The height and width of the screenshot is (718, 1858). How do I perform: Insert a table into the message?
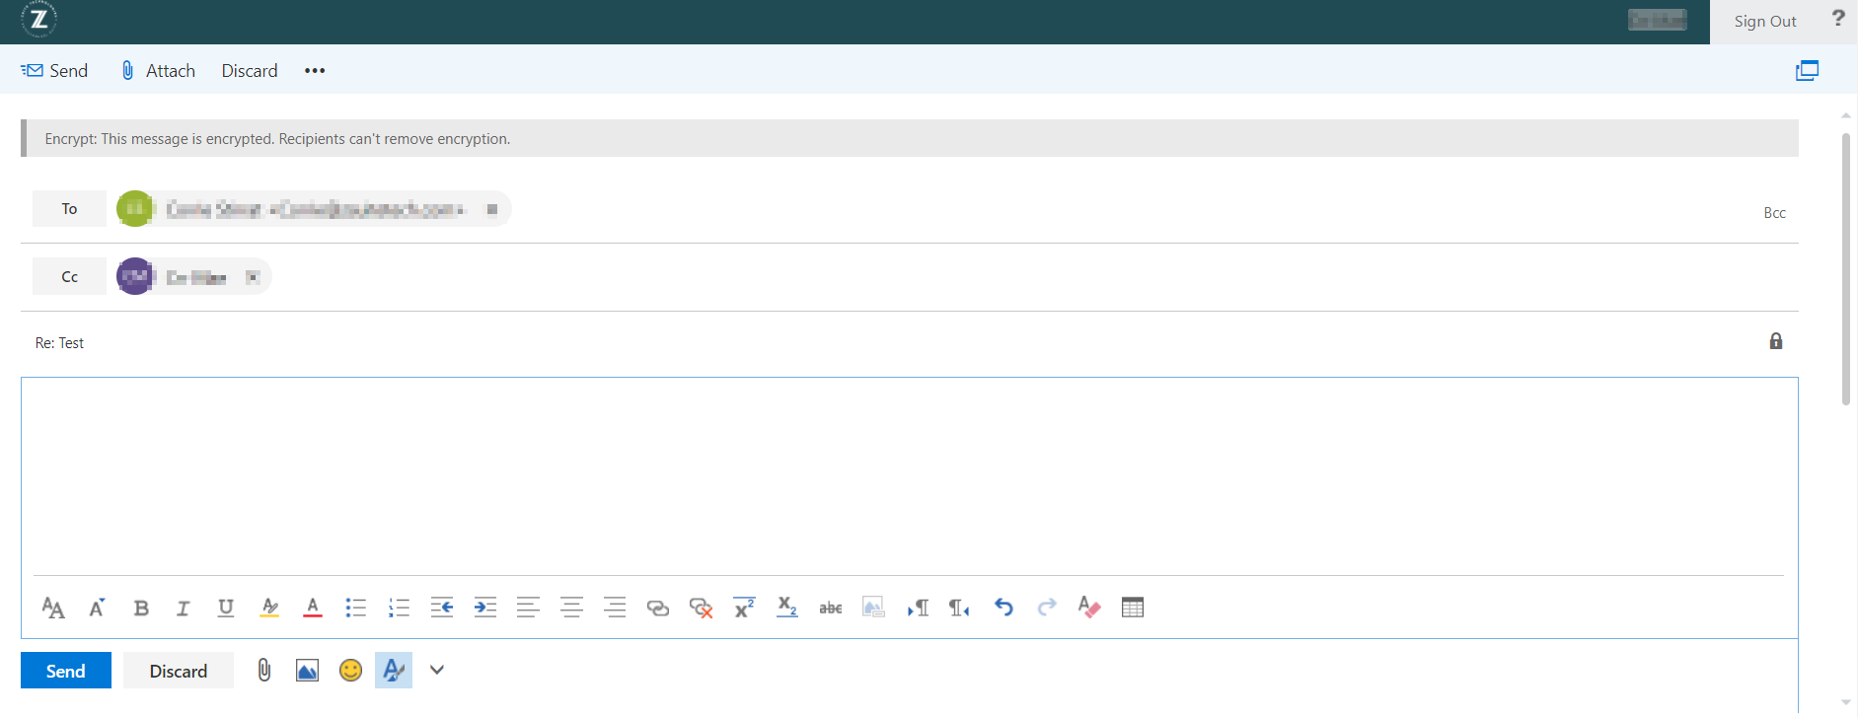(x=1133, y=608)
